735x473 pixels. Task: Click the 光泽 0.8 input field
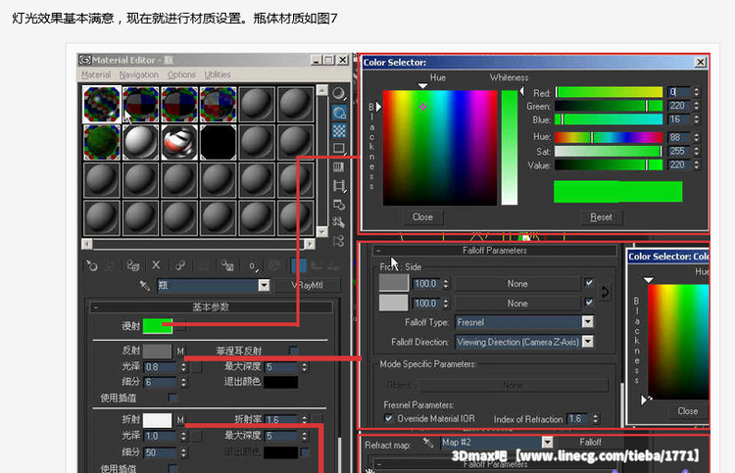coord(161,367)
